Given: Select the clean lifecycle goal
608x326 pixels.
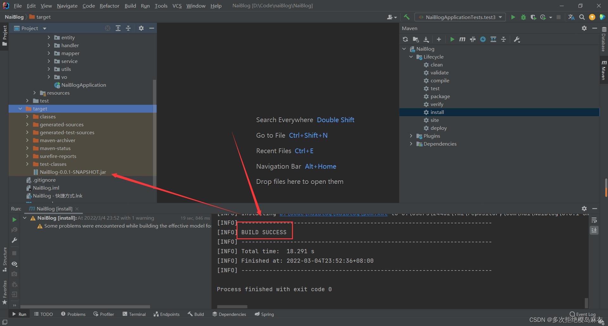Looking at the screenshot, I should pos(436,65).
